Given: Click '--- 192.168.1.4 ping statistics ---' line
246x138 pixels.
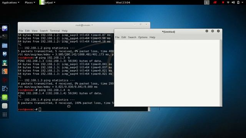Looking at the screenshot, I should tap(46, 100).
